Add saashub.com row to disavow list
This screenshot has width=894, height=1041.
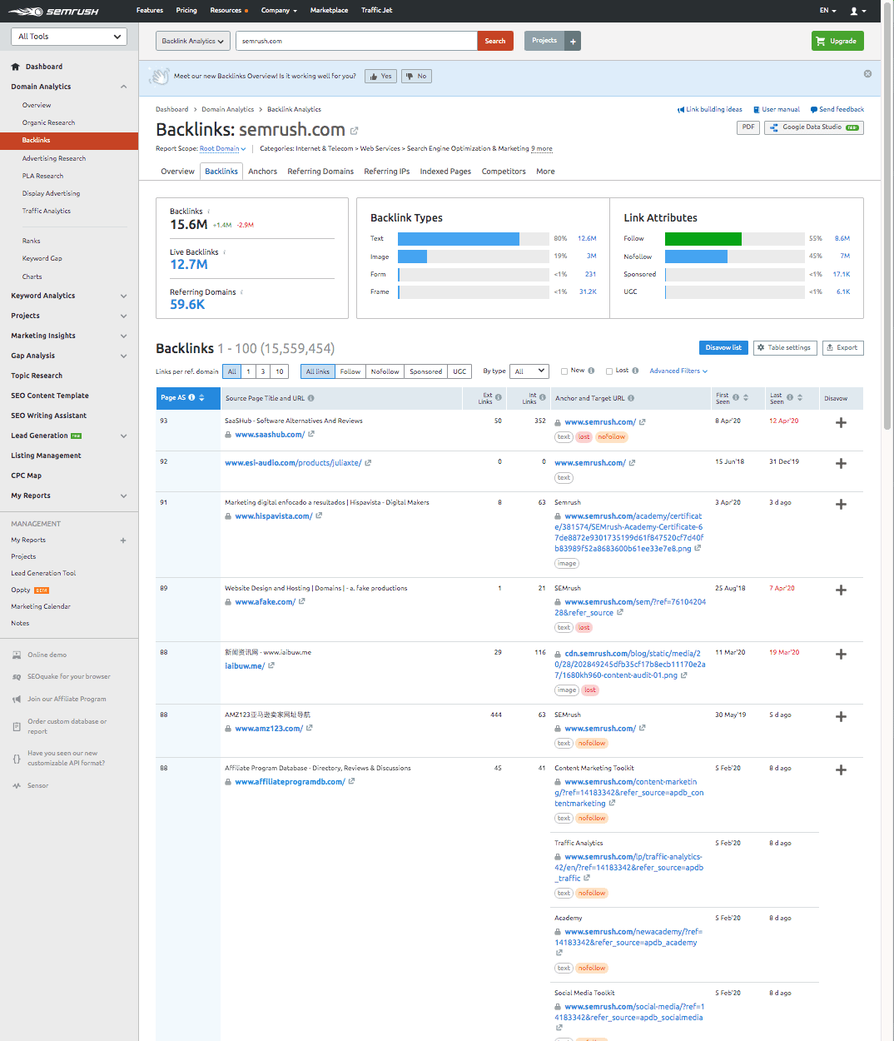pyautogui.click(x=841, y=422)
